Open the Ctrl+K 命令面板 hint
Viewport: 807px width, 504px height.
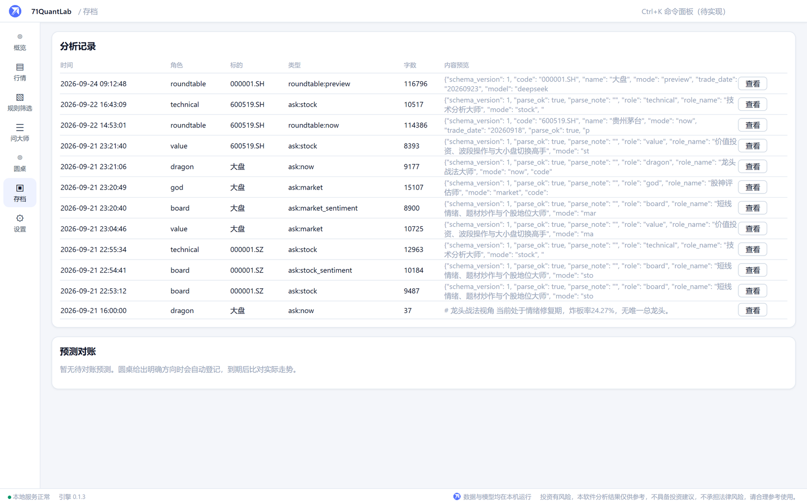[683, 12]
